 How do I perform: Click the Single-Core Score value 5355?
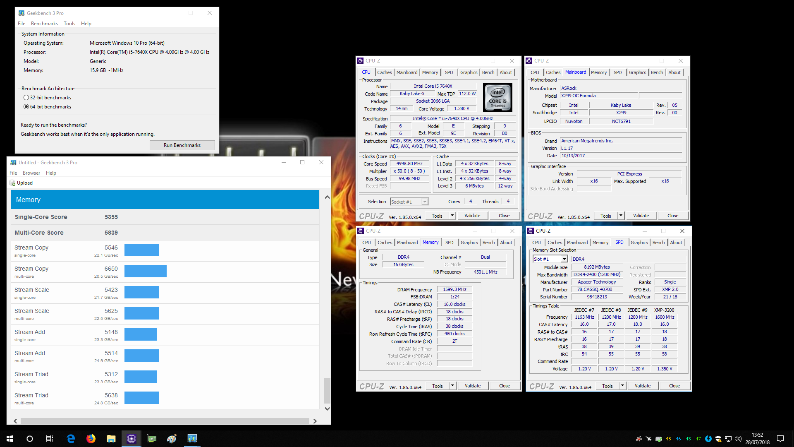[111, 217]
